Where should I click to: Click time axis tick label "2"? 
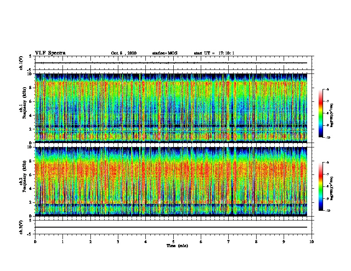point(90,242)
